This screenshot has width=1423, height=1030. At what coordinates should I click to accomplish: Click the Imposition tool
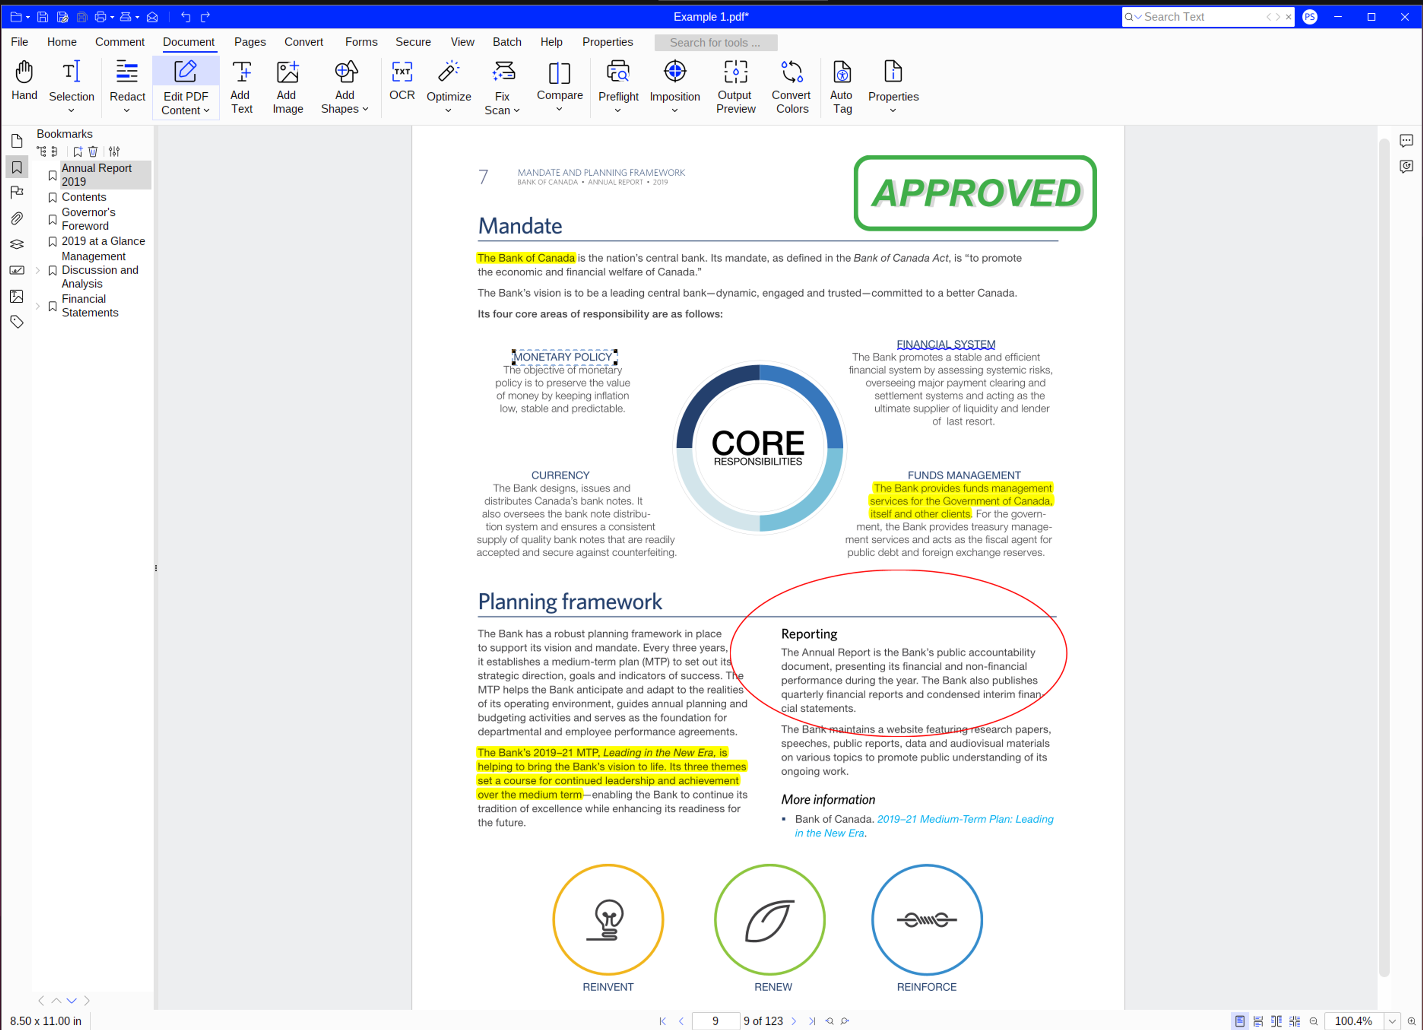coord(674,80)
